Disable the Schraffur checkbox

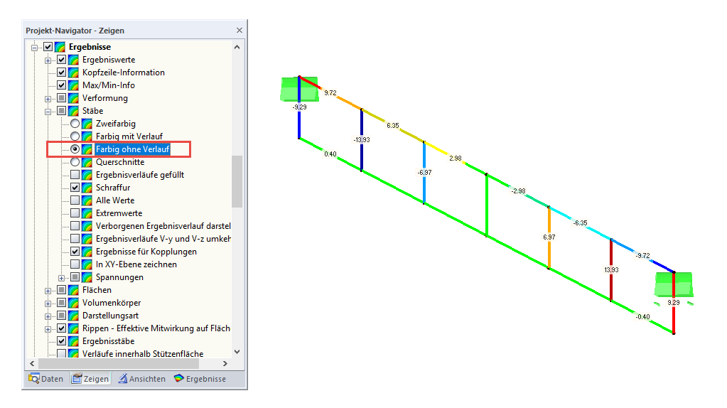click(x=75, y=188)
